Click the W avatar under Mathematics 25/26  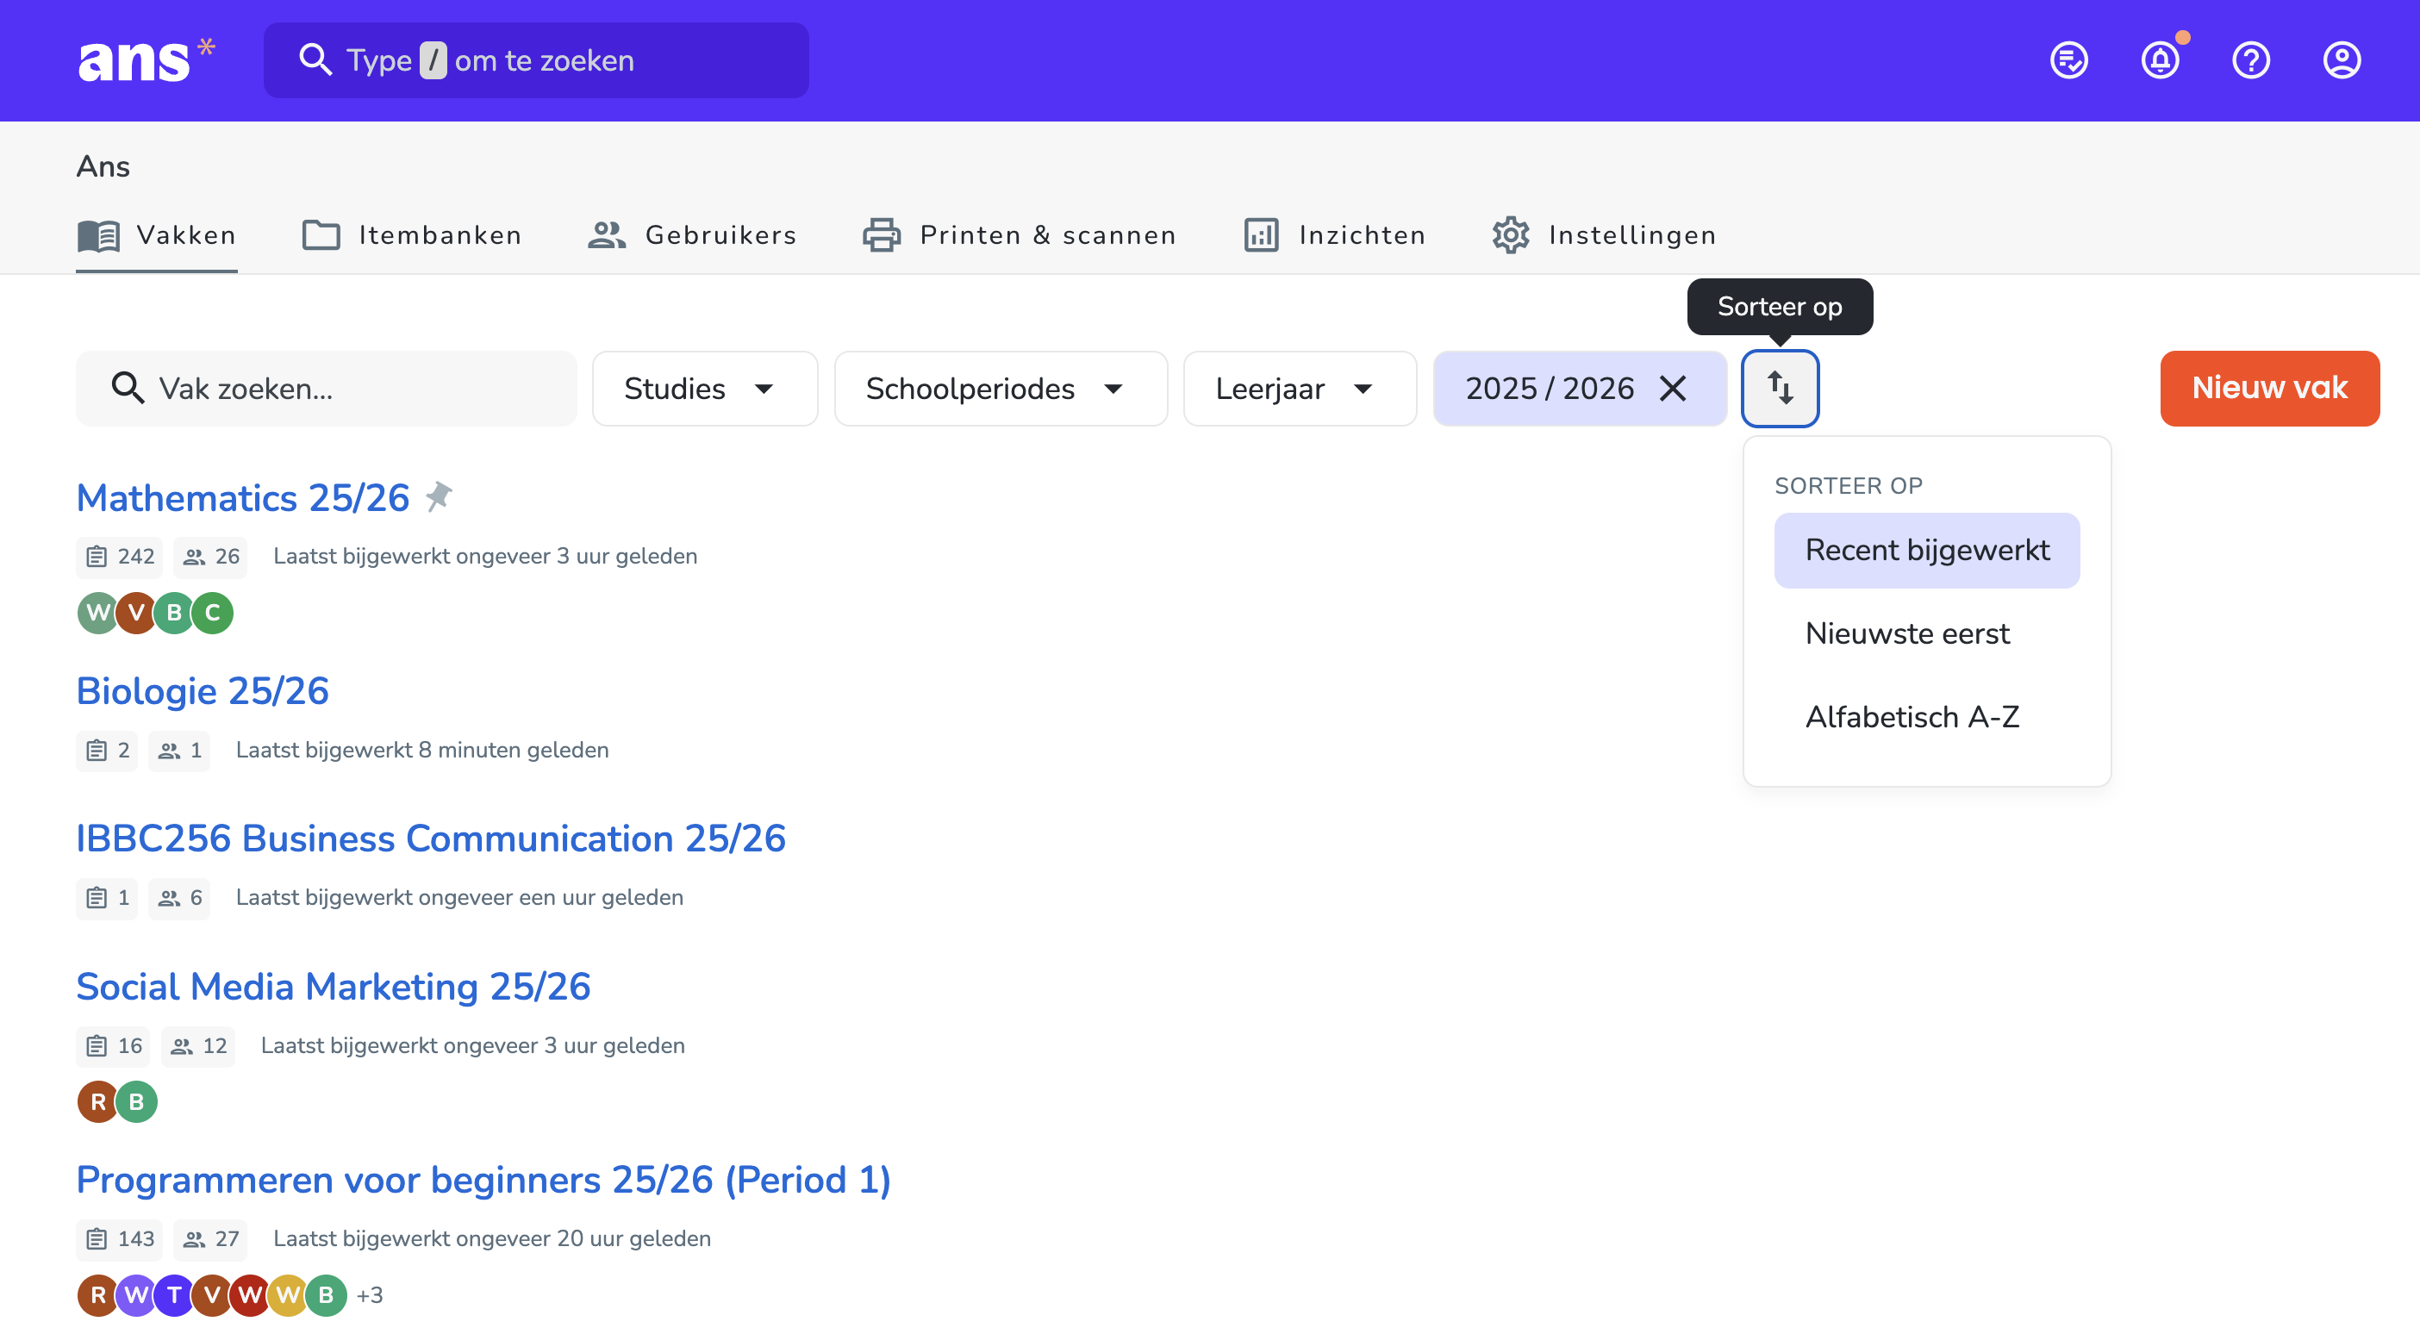click(97, 613)
